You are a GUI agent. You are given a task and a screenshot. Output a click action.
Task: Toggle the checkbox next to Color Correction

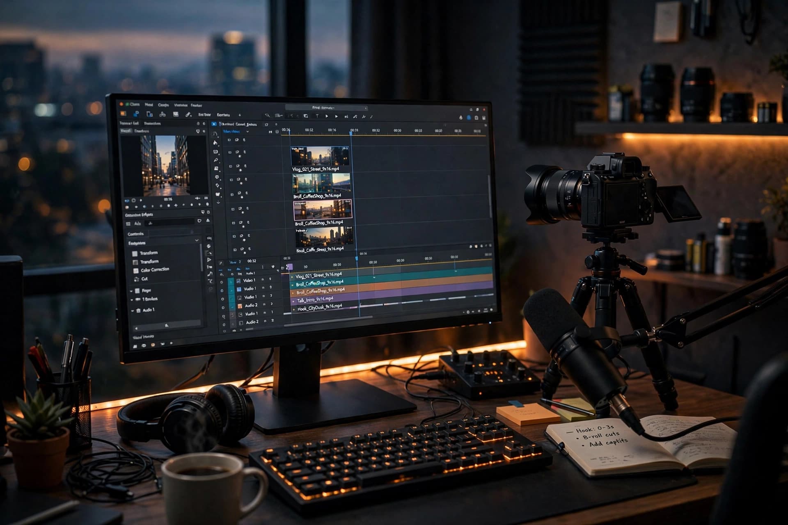pos(135,271)
